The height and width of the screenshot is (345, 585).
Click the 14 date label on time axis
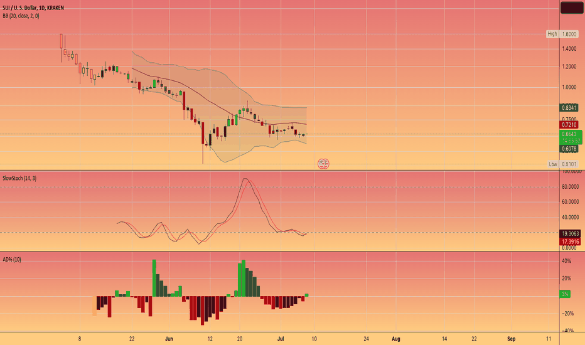(444, 339)
